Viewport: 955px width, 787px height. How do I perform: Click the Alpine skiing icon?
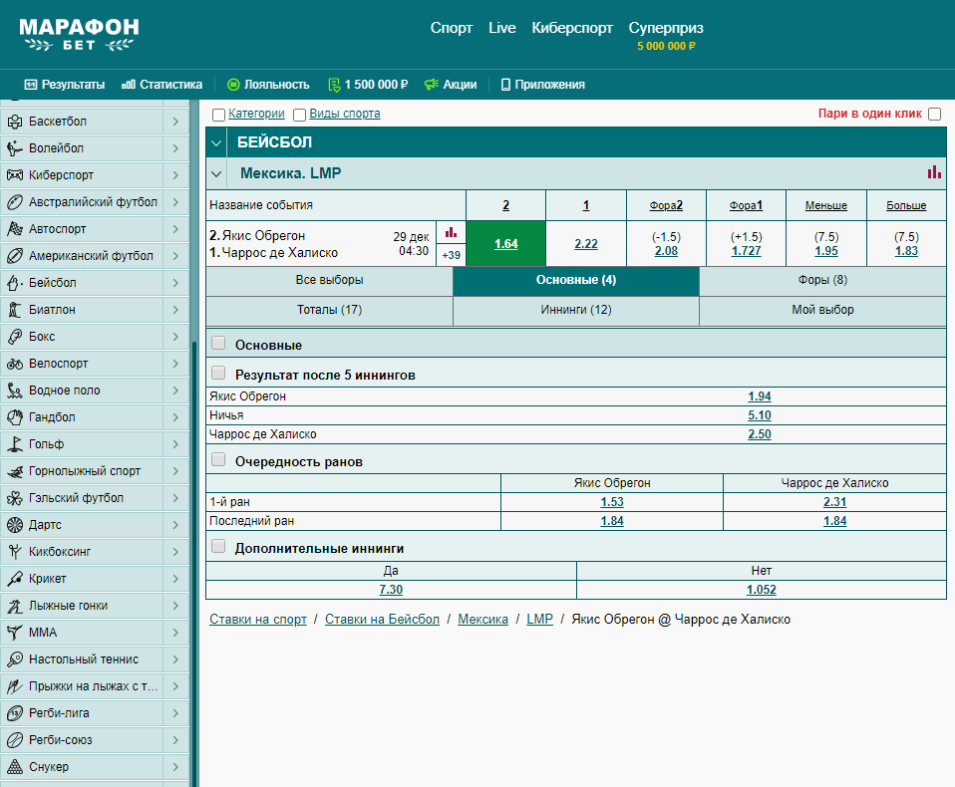[x=15, y=471]
